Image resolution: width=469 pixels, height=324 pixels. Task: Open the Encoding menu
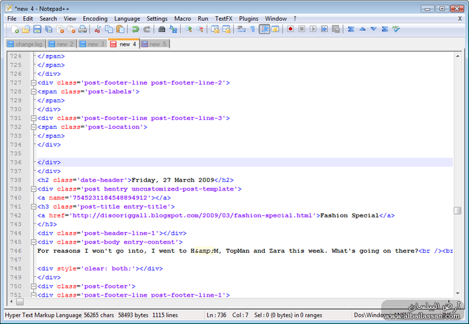tap(95, 19)
